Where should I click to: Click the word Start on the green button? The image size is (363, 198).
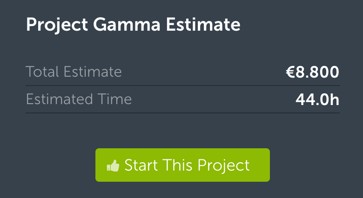click(141, 165)
